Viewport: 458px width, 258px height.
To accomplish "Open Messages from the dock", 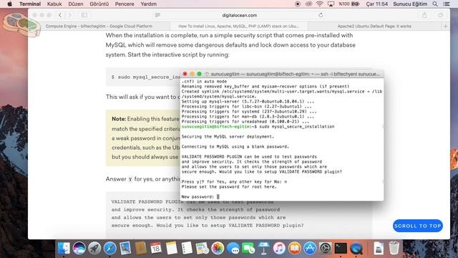I will pos(233,249).
